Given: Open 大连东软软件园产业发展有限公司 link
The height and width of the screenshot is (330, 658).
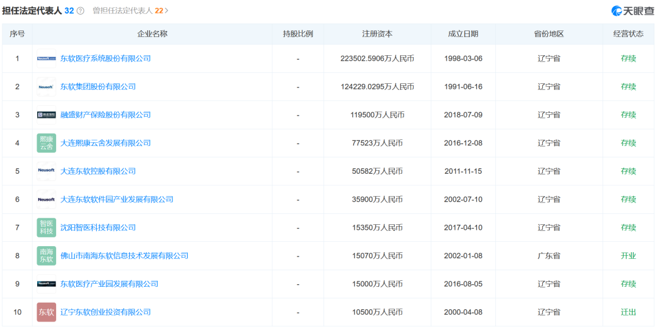Looking at the screenshot, I should [x=116, y=199].
